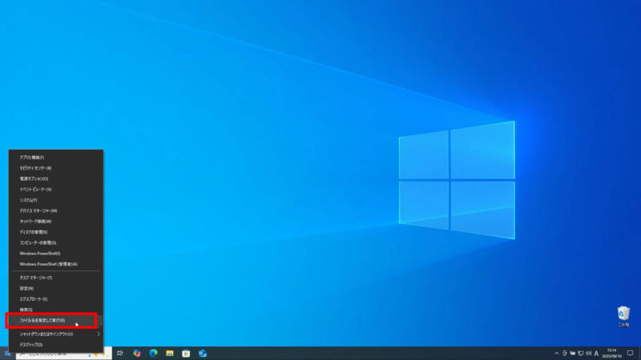Open the notification center icon
Viewport: 641px width, 360px height.
click(x=630, y=353)
